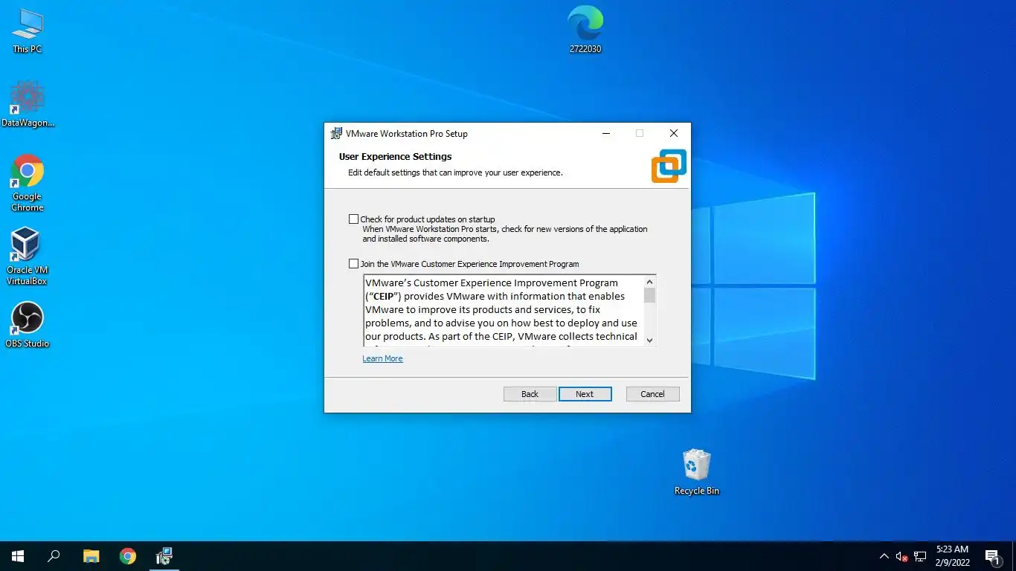This screenshot has height=571, width=1016.
Task: Open the 2722030 Edge desktop icon
Action: pos(585,30)
